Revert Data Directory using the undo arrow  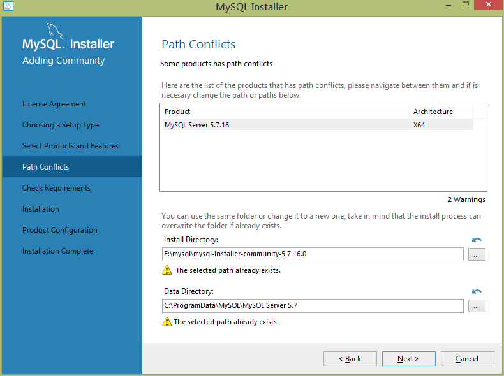[x=477, y=292]
